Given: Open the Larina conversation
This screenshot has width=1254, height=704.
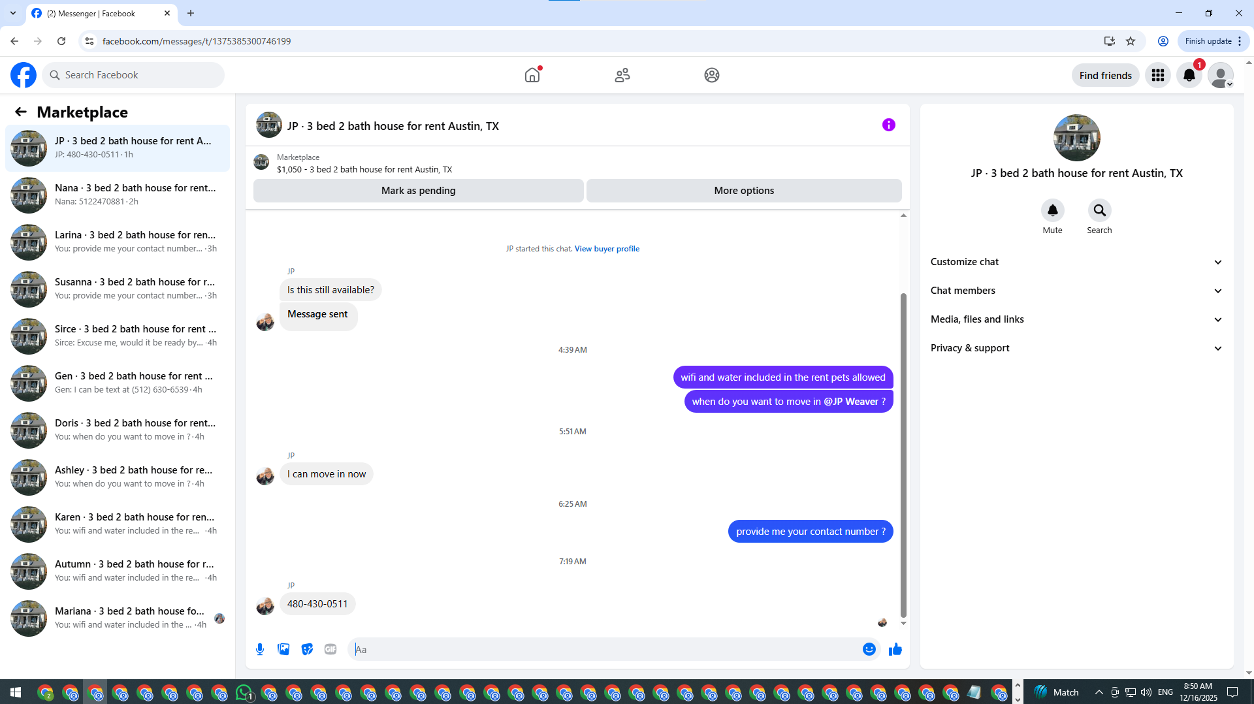Looking at the screenshot, I should (118, 242).
